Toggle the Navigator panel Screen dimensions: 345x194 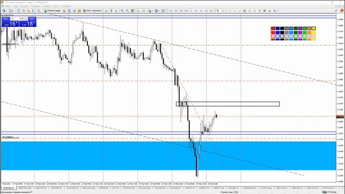pyautogui.click(x=29, y=11)
